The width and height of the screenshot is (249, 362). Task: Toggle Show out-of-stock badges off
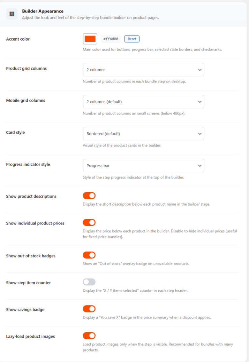89,255
